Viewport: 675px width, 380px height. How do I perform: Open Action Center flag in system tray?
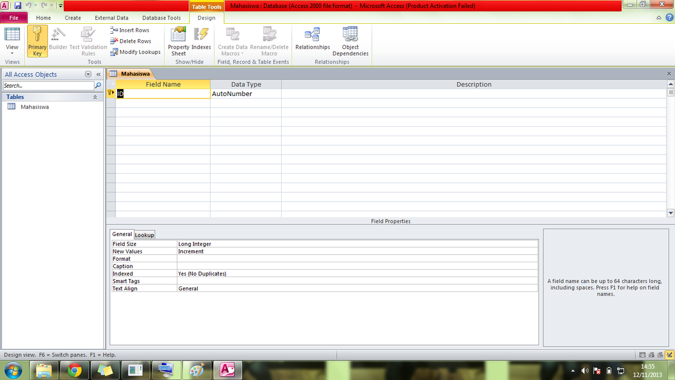597,370
